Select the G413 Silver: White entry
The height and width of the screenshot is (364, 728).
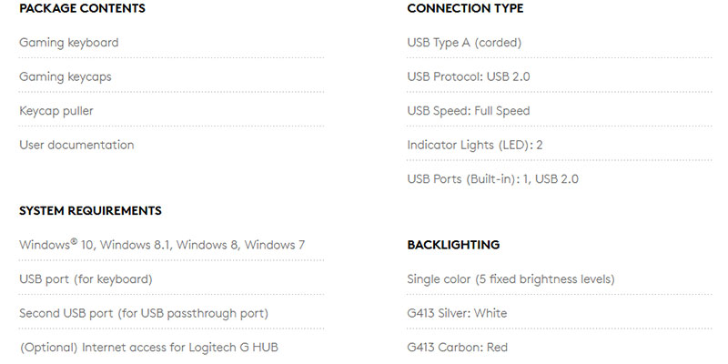pyautogui.click(x=457, y=313)
